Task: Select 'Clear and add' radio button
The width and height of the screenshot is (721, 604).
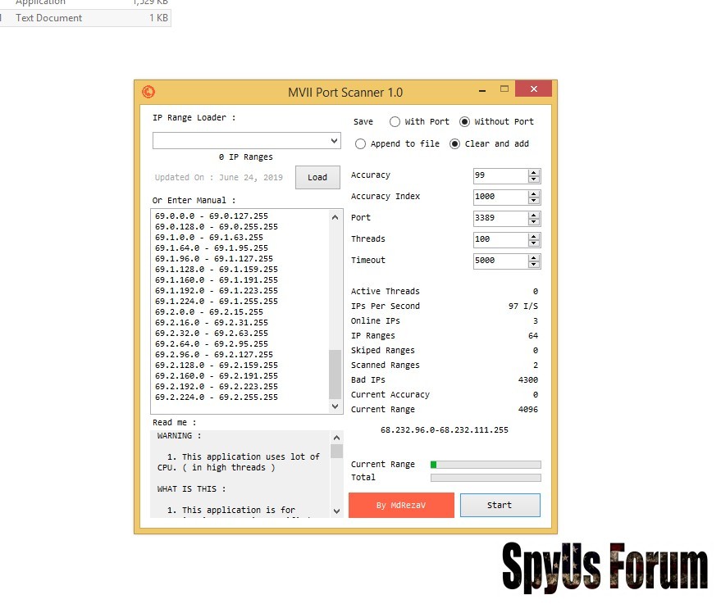Action: point(455,144)
